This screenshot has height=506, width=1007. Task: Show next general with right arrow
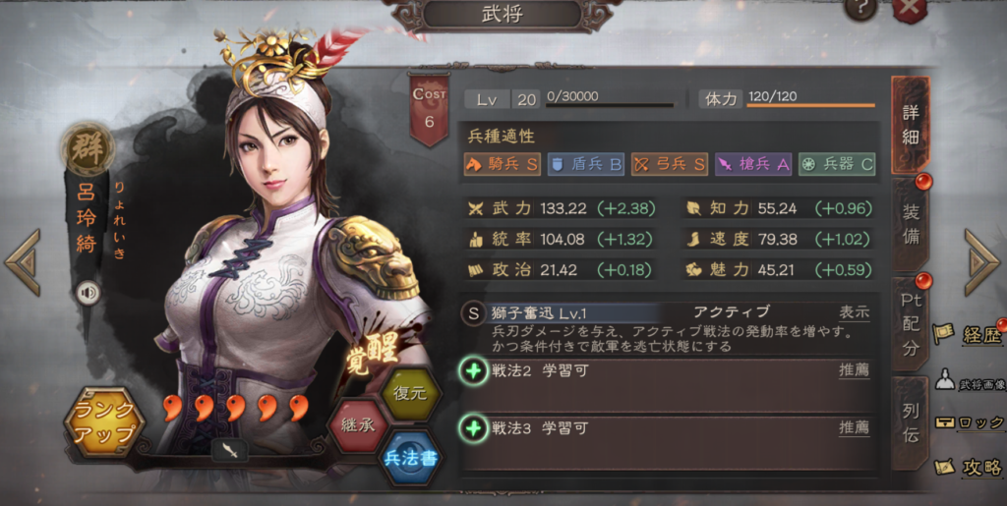(982, 262)
